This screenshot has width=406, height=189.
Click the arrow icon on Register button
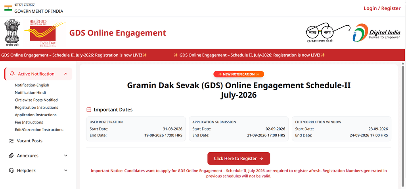tap(261, 158)
